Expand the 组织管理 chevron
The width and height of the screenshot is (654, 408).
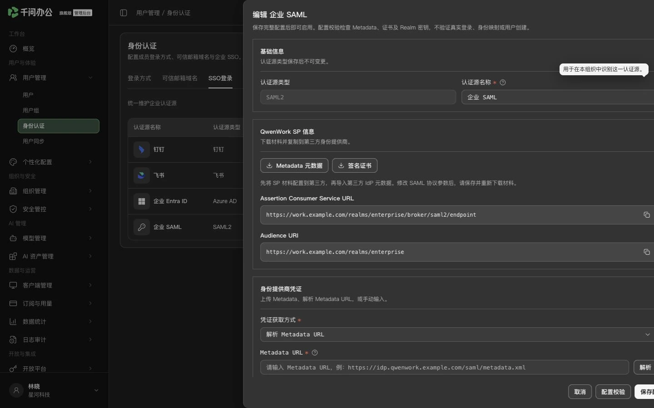90,191
